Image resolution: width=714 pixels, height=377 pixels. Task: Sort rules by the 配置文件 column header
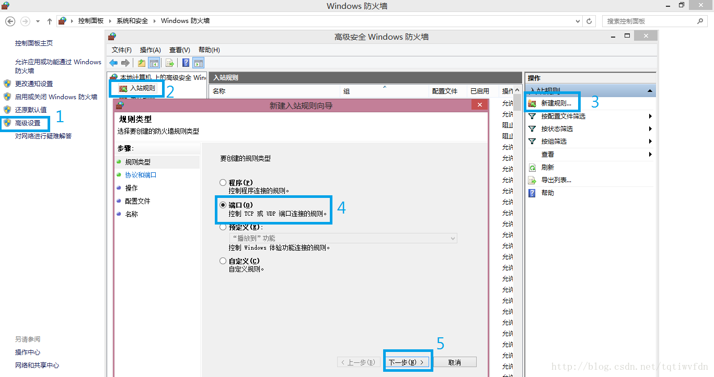pyautogui.click(x=448, y=91)
